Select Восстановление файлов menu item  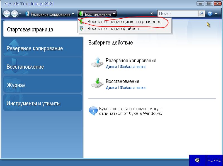coord(113,28)
